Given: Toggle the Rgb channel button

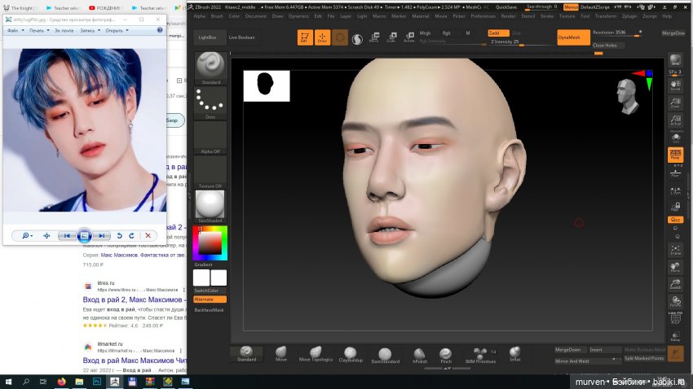Looking at the screenshot, I should [x=447, y=33].
